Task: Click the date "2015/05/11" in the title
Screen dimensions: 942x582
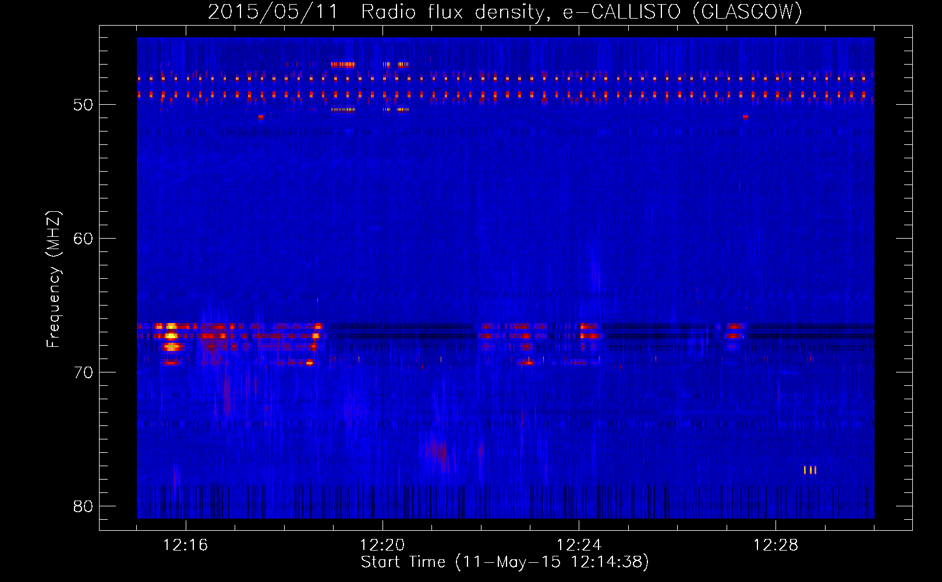Action: [x=273, y=12]
